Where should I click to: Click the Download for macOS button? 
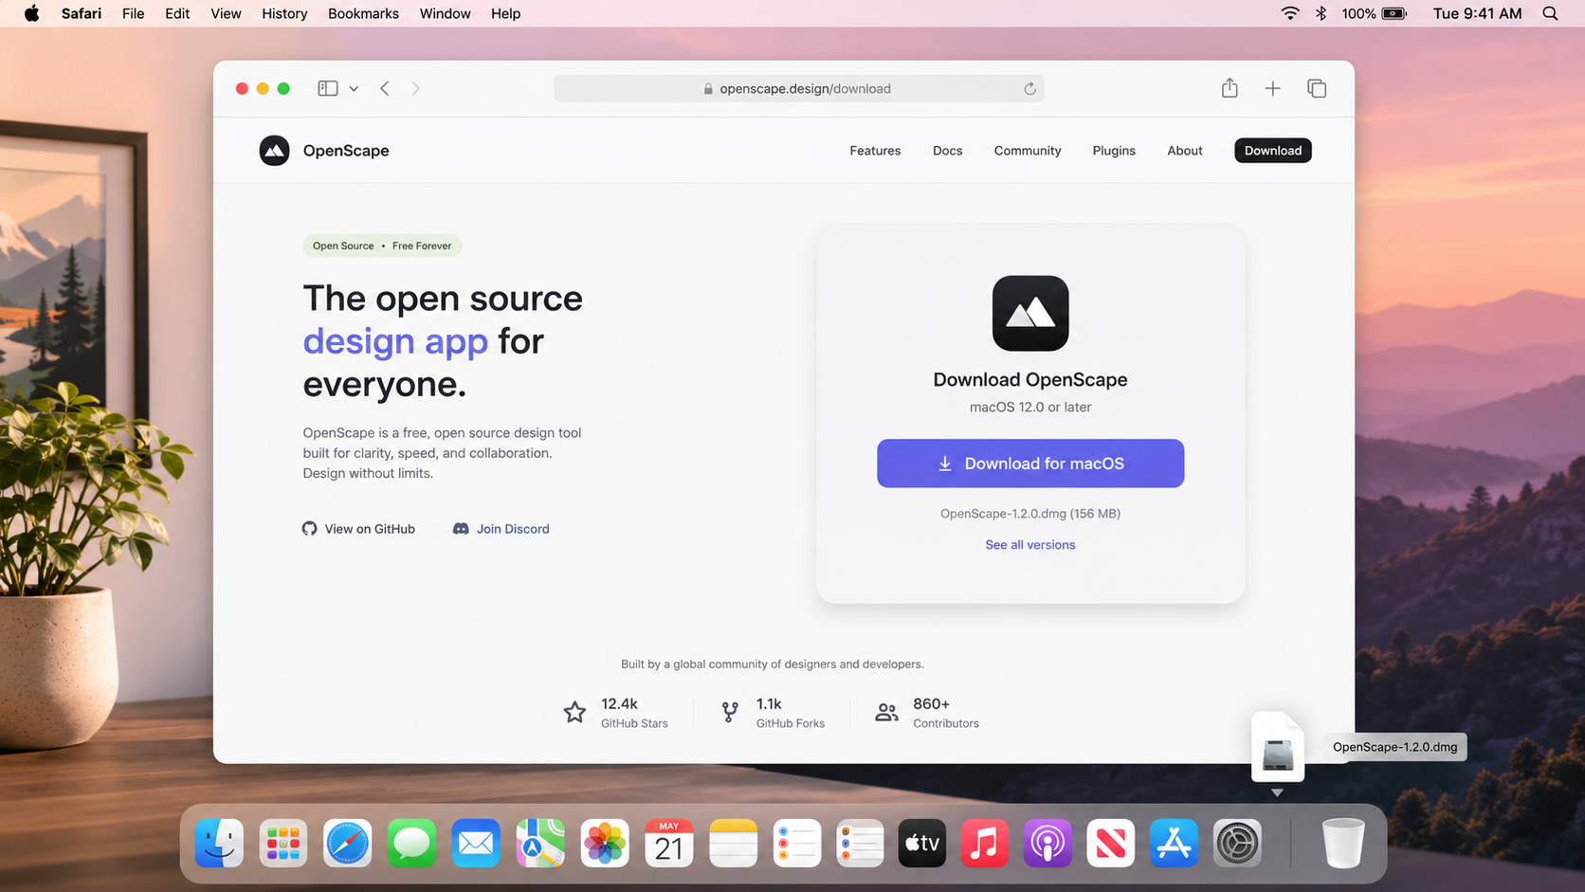(1030, 464)
